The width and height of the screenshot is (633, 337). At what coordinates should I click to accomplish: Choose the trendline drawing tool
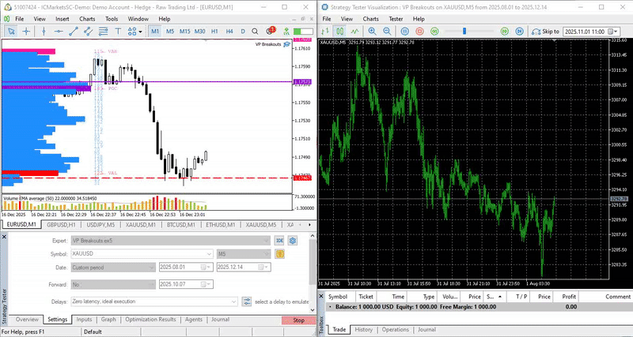tap(73, 31)
